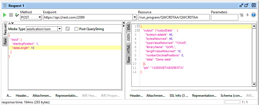Open request JMS Properties tab
The height and width of the screenshot is (105, 259).
(x=110, y=96)
